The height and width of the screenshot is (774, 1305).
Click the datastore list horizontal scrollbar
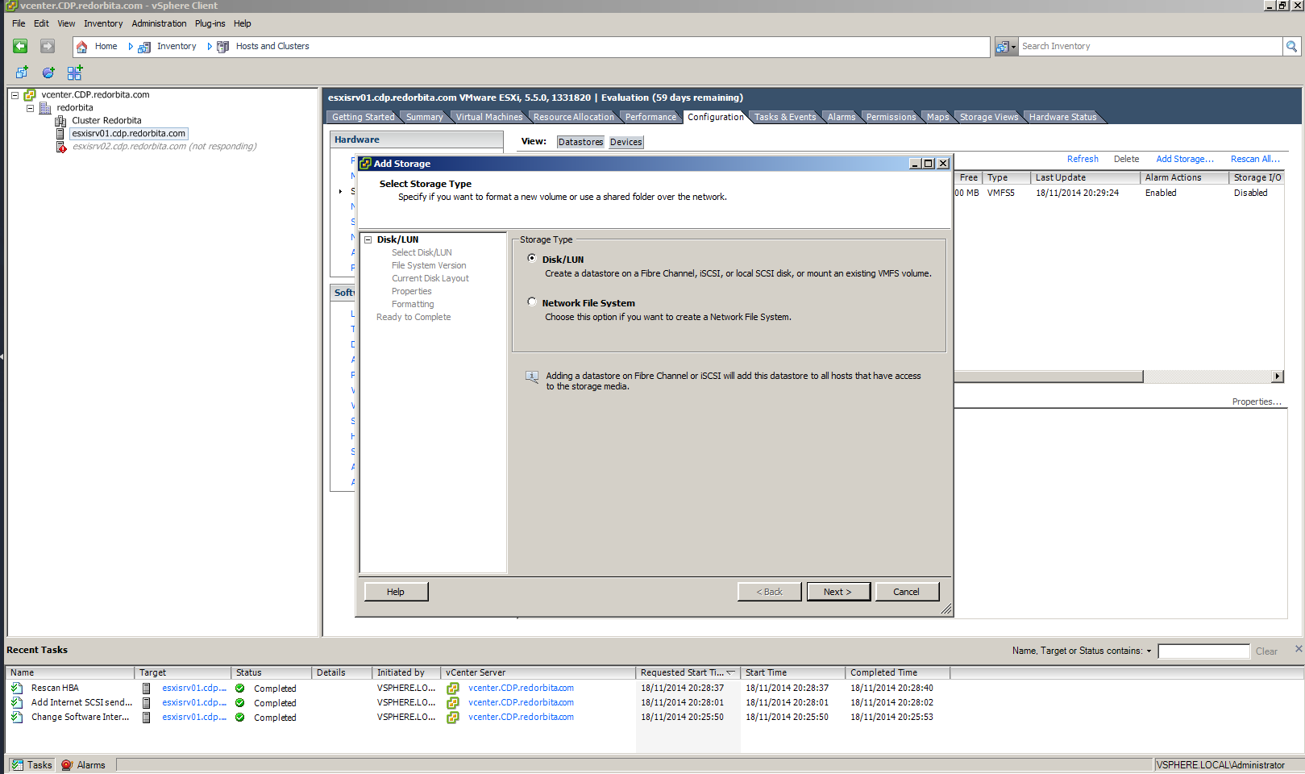[x=1048, y=377]
